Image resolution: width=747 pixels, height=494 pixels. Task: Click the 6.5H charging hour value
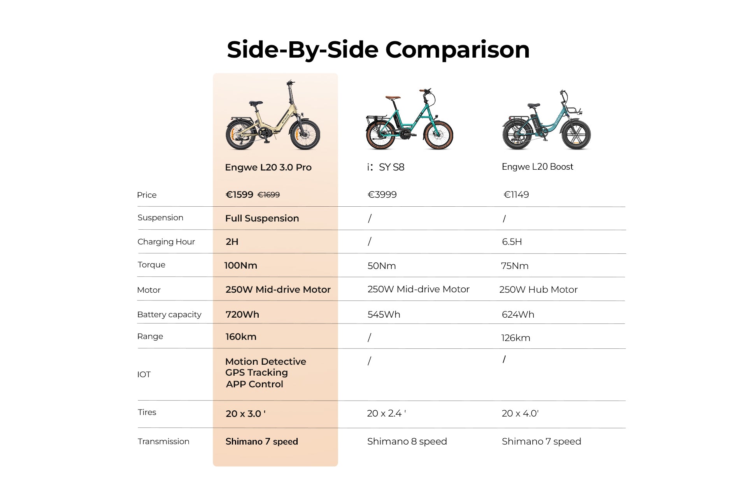[512, 242]
